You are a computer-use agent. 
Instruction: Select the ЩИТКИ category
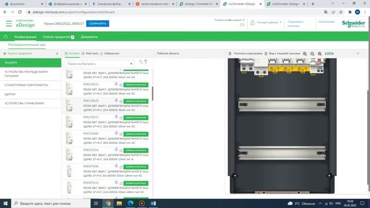click(x=31, y=94)
